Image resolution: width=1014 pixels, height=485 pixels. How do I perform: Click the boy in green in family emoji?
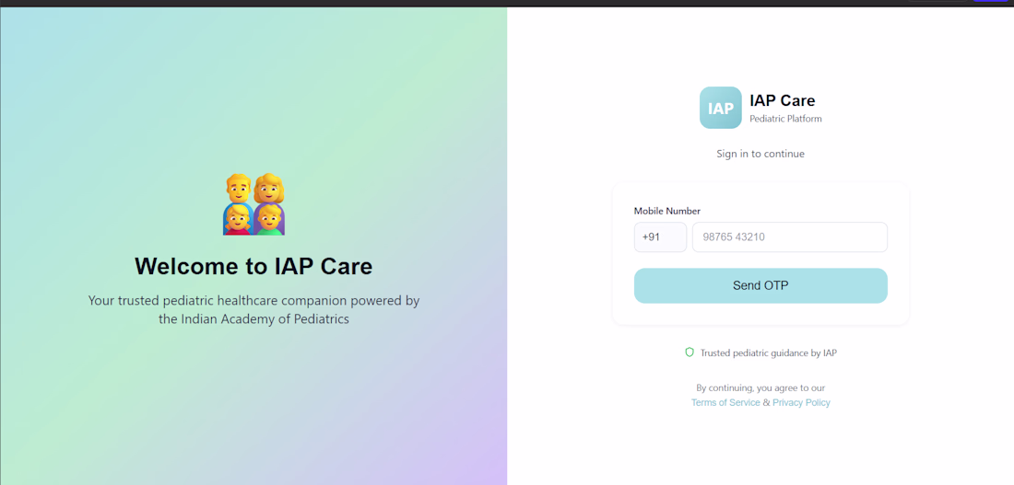click(270, 219)
